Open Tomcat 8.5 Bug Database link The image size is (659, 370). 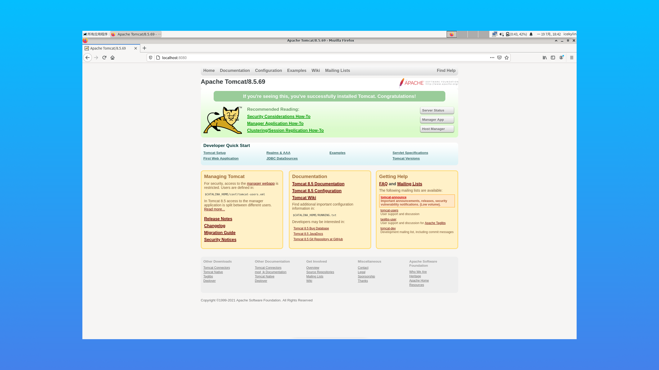[x=311, y=228]
